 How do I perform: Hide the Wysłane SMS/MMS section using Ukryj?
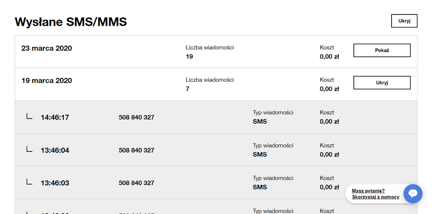click(x=404, y=21)
